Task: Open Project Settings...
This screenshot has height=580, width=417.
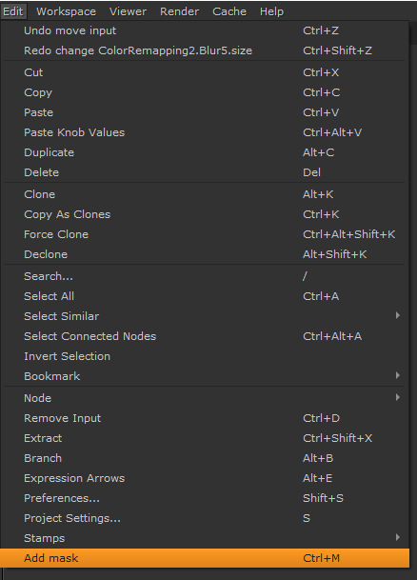Action: pyautogui.click(x=205, y=518)
